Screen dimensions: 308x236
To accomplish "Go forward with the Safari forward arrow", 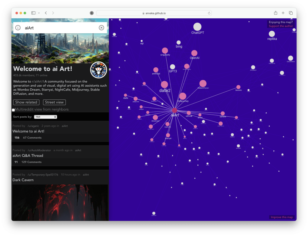I will coord(53,13).
